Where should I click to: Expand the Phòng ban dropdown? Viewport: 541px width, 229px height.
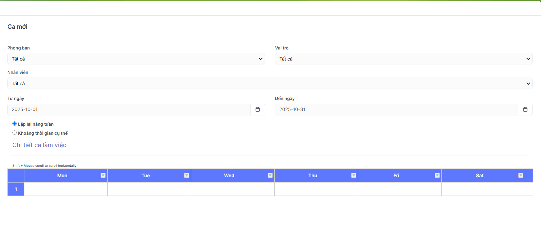click(136, 59)
